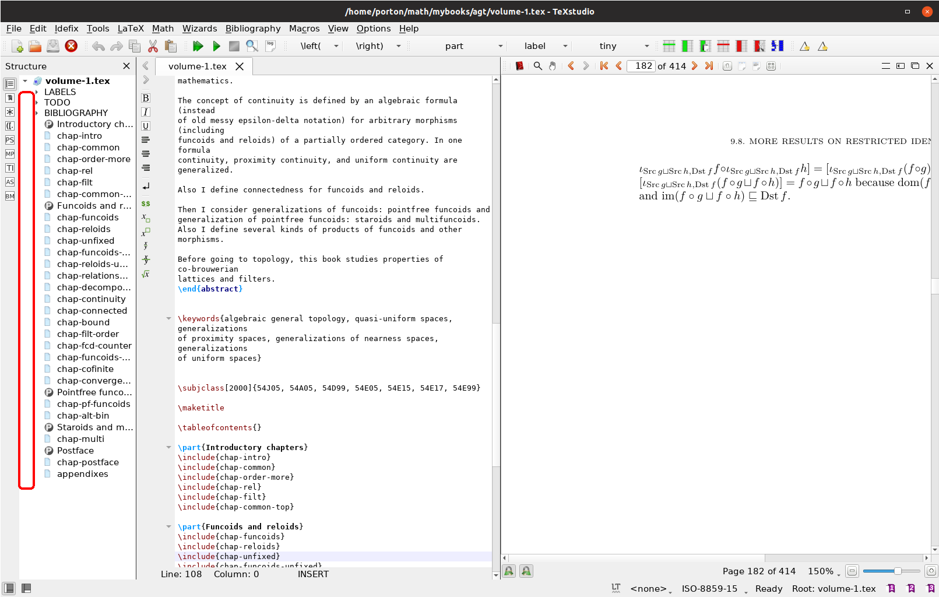Click ISO-8859-15 encoding in status bar
This screenshot has height=597, width=939.
(709, 589)
